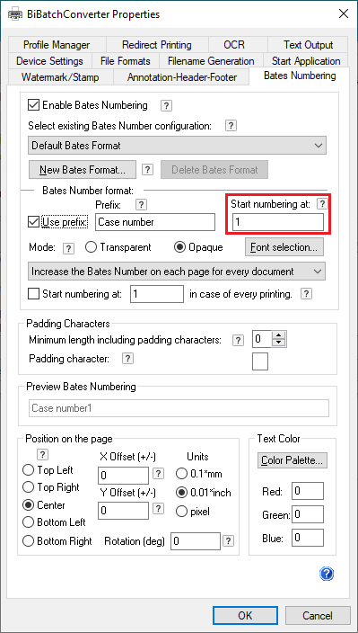The image size is (358, 633).
Task: Select Bottom Right position
Action: pos(28,541)
